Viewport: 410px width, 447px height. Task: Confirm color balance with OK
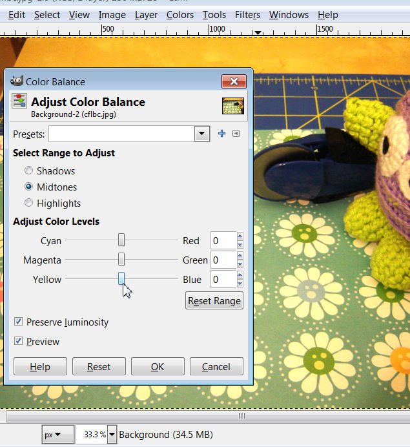tap(158, 366)
